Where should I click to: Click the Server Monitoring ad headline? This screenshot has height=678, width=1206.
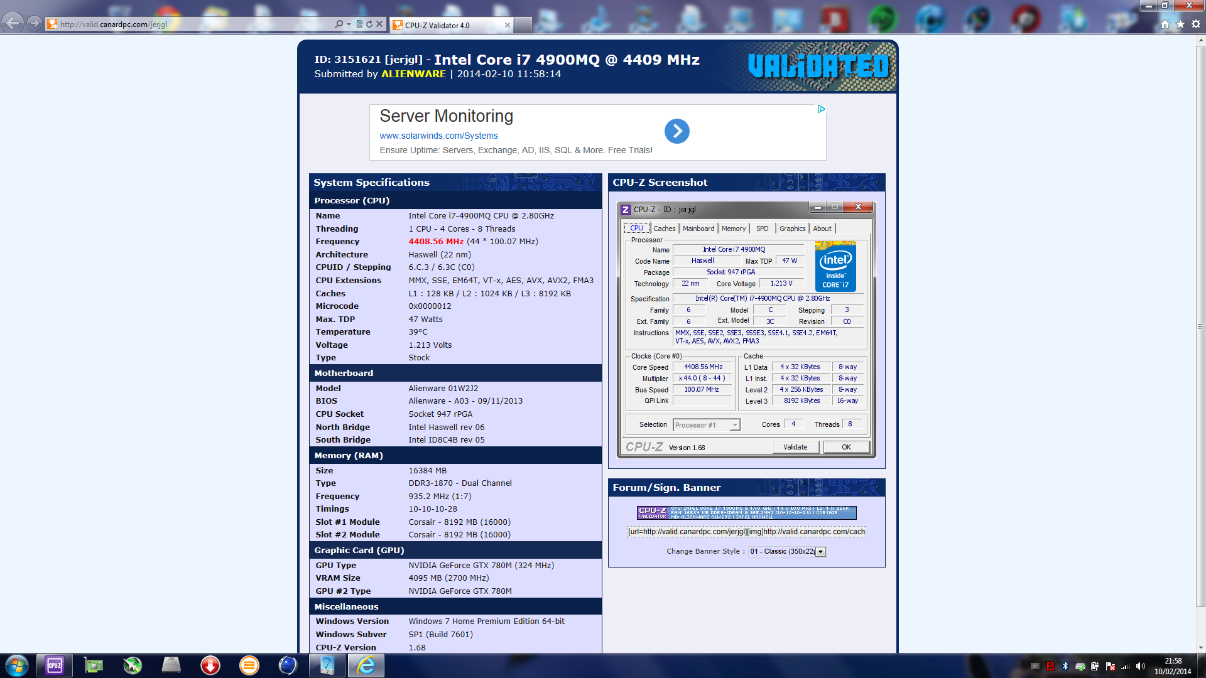(x=446, y=116)
